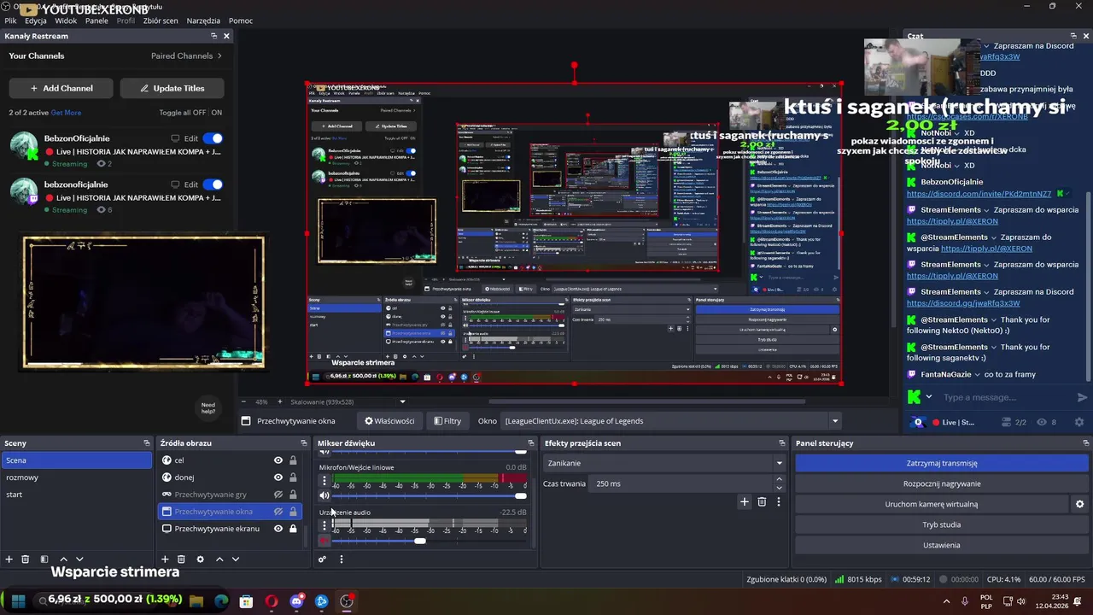Move selected source down in list
Screen dimensions: 1093x615
click(236, 559)
